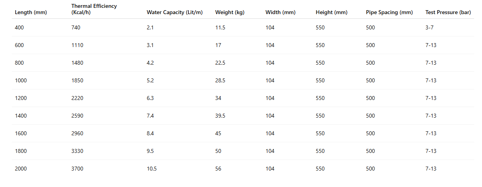The image size is (482, 187).
Task: Click the 1200 length cell
Action: [x=21, y=98]
